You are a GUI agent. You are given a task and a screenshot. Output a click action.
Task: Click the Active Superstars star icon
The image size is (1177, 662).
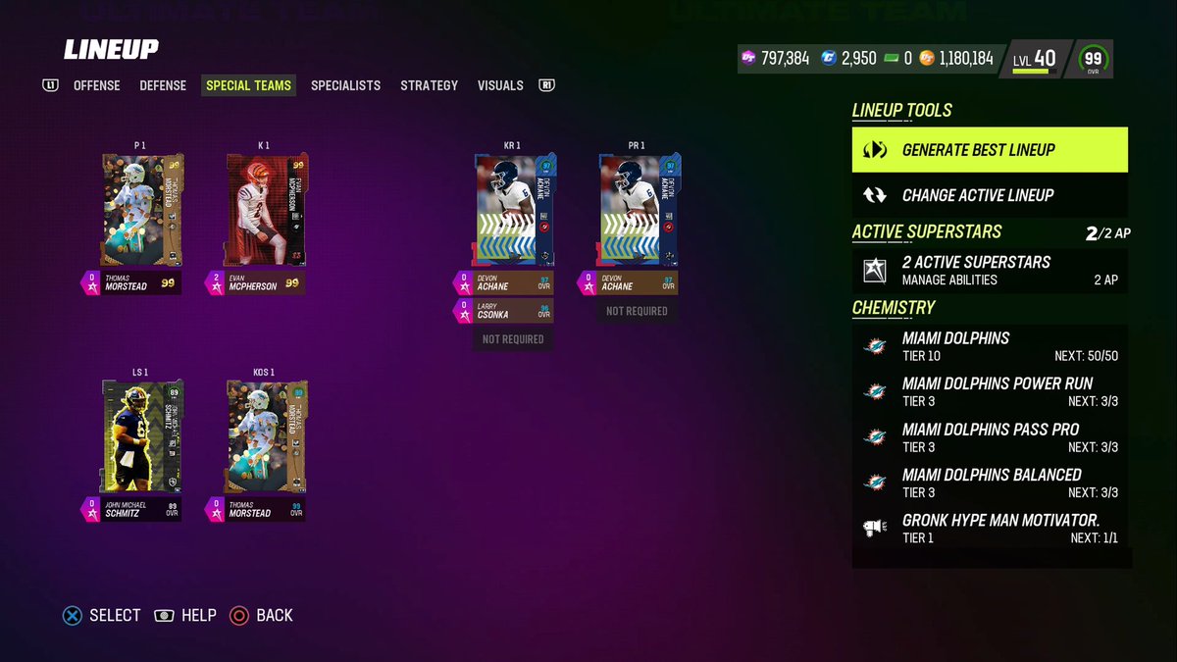coord(874,271)
